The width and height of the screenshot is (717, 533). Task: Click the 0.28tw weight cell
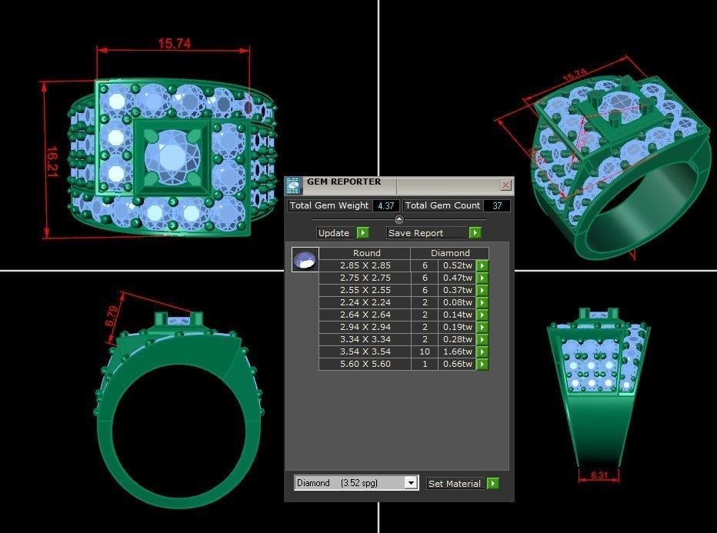point(457,340)
